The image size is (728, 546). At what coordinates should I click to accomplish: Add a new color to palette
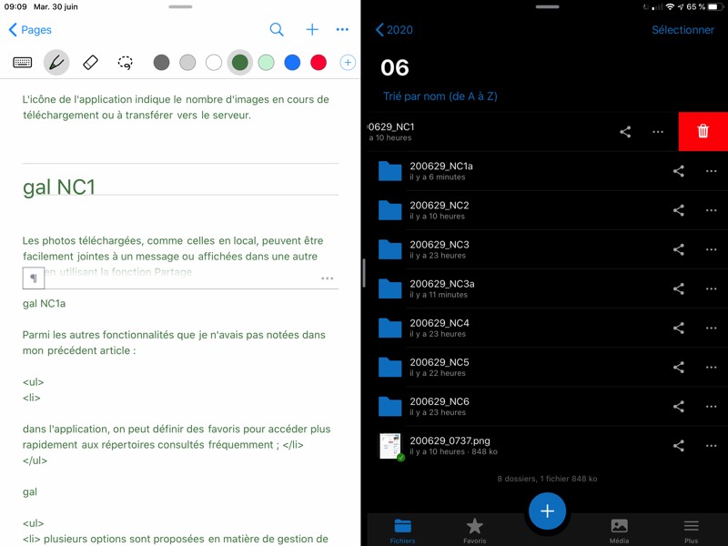(348, 63)
